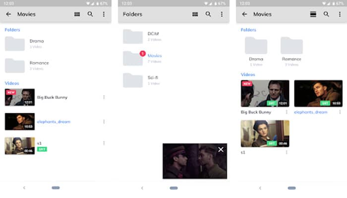Image resolution: width=347 pixels, height=198 pixels.
Task: Close the floating picture-in-picture video
Action: [221, 149]
